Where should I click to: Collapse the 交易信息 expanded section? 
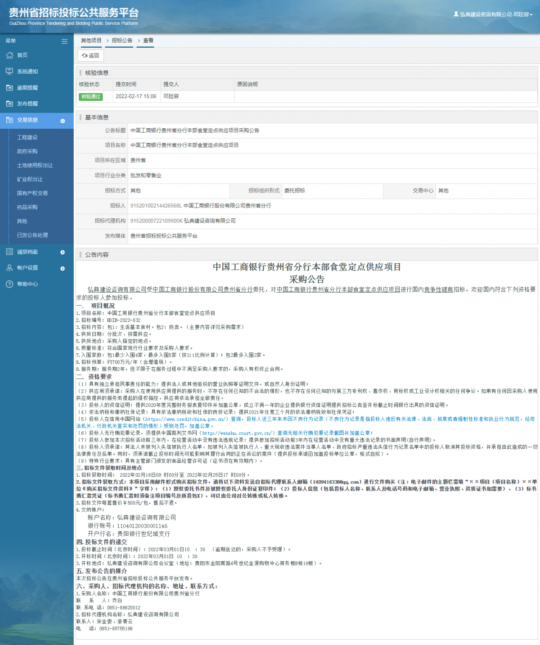coord(63,121)
